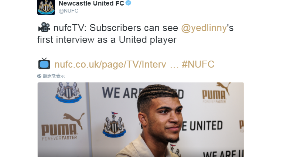The width and height of the screenshot is (287, 157).
Task: Click the tweet text 'first interview as a United player'
Action: 107,40
